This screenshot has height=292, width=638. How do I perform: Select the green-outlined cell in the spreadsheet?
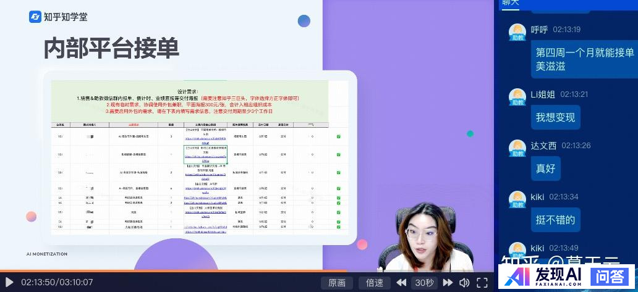click(205, 154)
